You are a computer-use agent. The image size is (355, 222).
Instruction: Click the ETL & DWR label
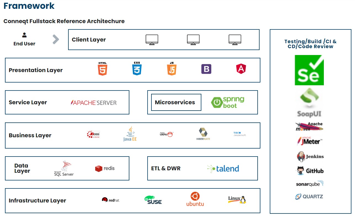[166, 168]
